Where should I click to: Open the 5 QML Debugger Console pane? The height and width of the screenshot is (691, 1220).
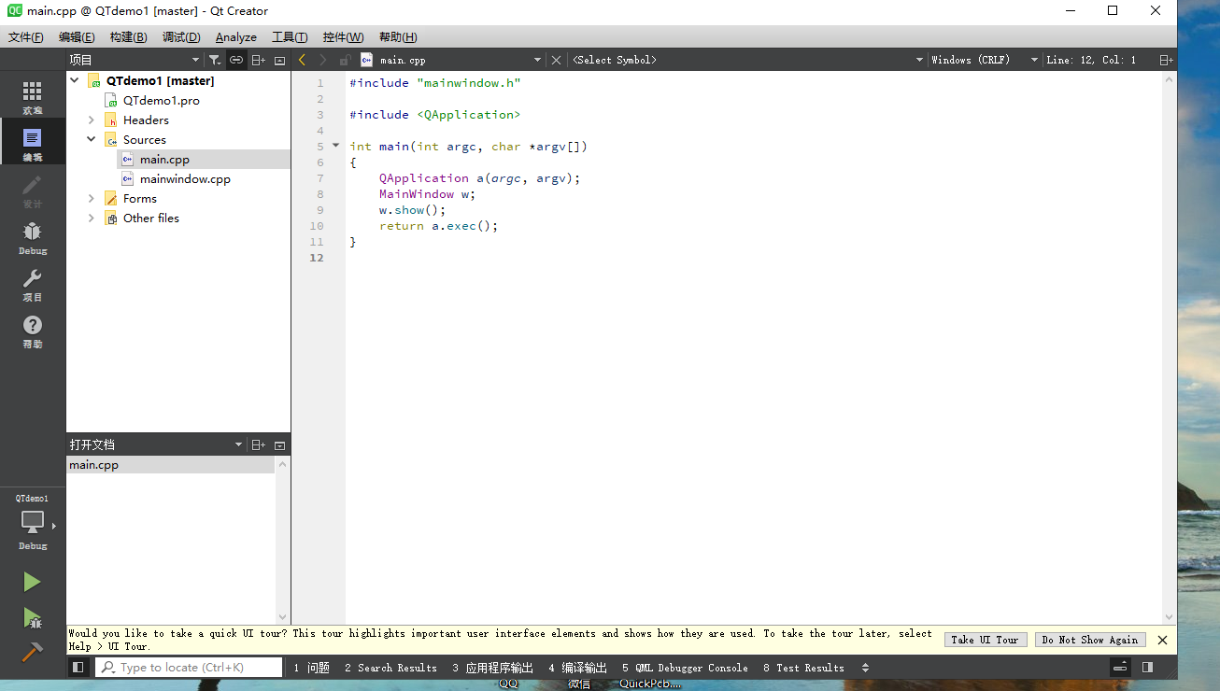(x=685, y=668)
